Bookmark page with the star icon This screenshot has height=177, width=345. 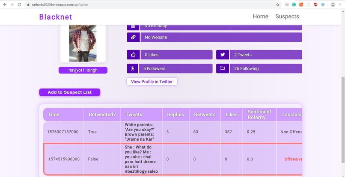278,4
